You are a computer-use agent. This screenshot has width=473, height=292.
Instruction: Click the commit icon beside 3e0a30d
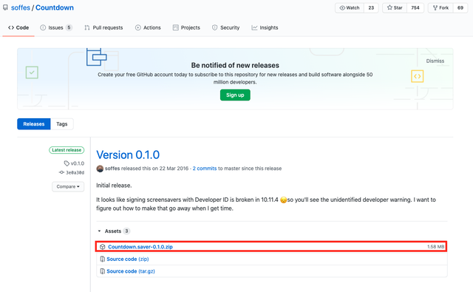[61, 172]
